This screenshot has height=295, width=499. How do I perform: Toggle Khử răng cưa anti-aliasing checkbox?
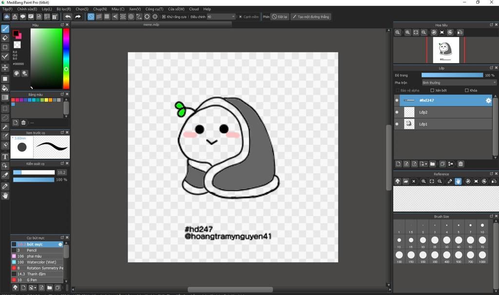coord(164,17)
